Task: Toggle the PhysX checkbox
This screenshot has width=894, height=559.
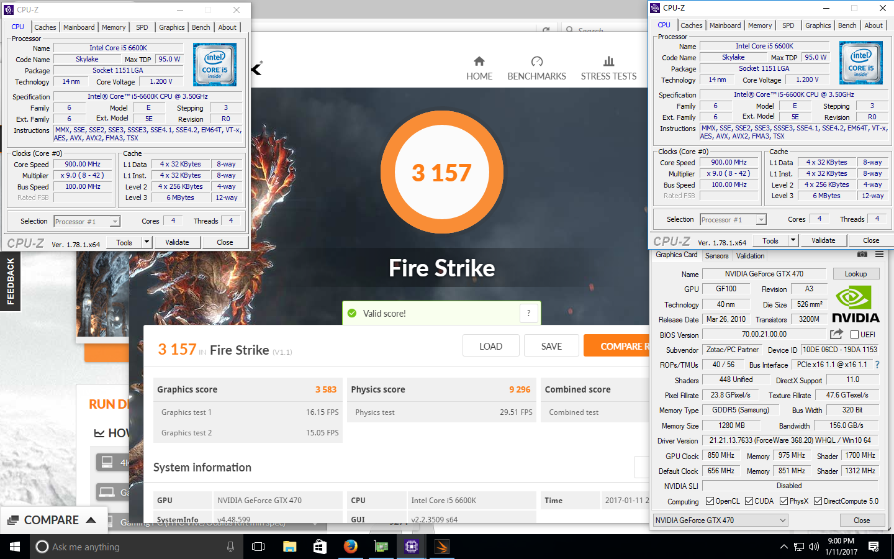Action: [x=783, y=501]
